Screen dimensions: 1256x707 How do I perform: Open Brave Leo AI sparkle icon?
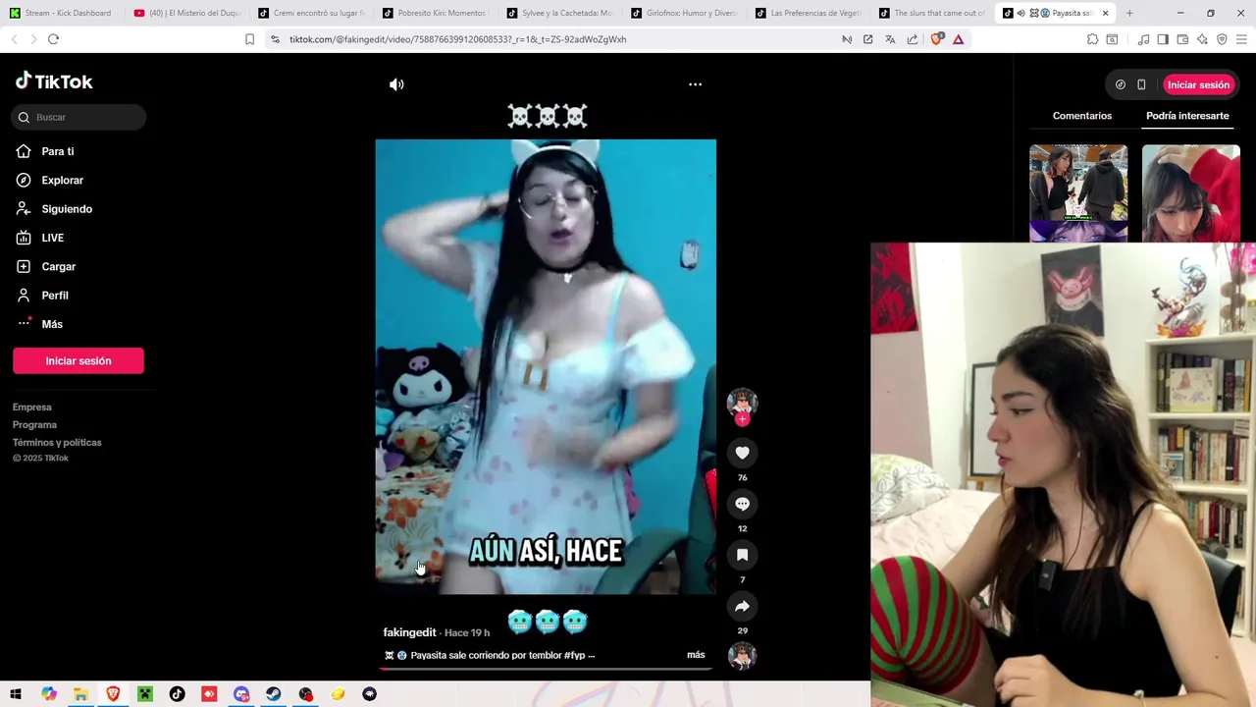point(1202,39)
